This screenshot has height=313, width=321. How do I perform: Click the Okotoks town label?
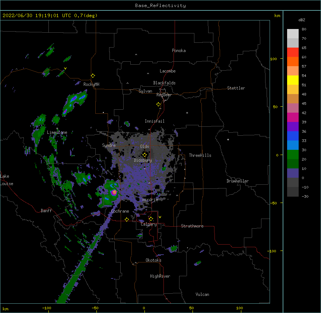click(x=153, y=260)
